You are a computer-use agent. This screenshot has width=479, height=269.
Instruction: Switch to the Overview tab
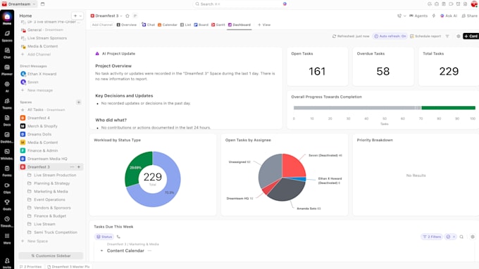127,25
